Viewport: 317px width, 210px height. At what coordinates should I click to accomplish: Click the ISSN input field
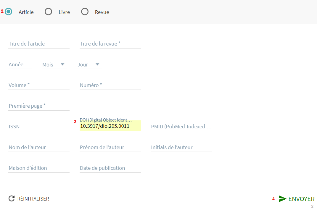click(x=39, y=127)
